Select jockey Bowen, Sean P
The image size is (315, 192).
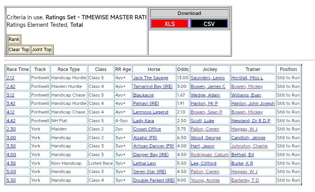click(206, 112)
